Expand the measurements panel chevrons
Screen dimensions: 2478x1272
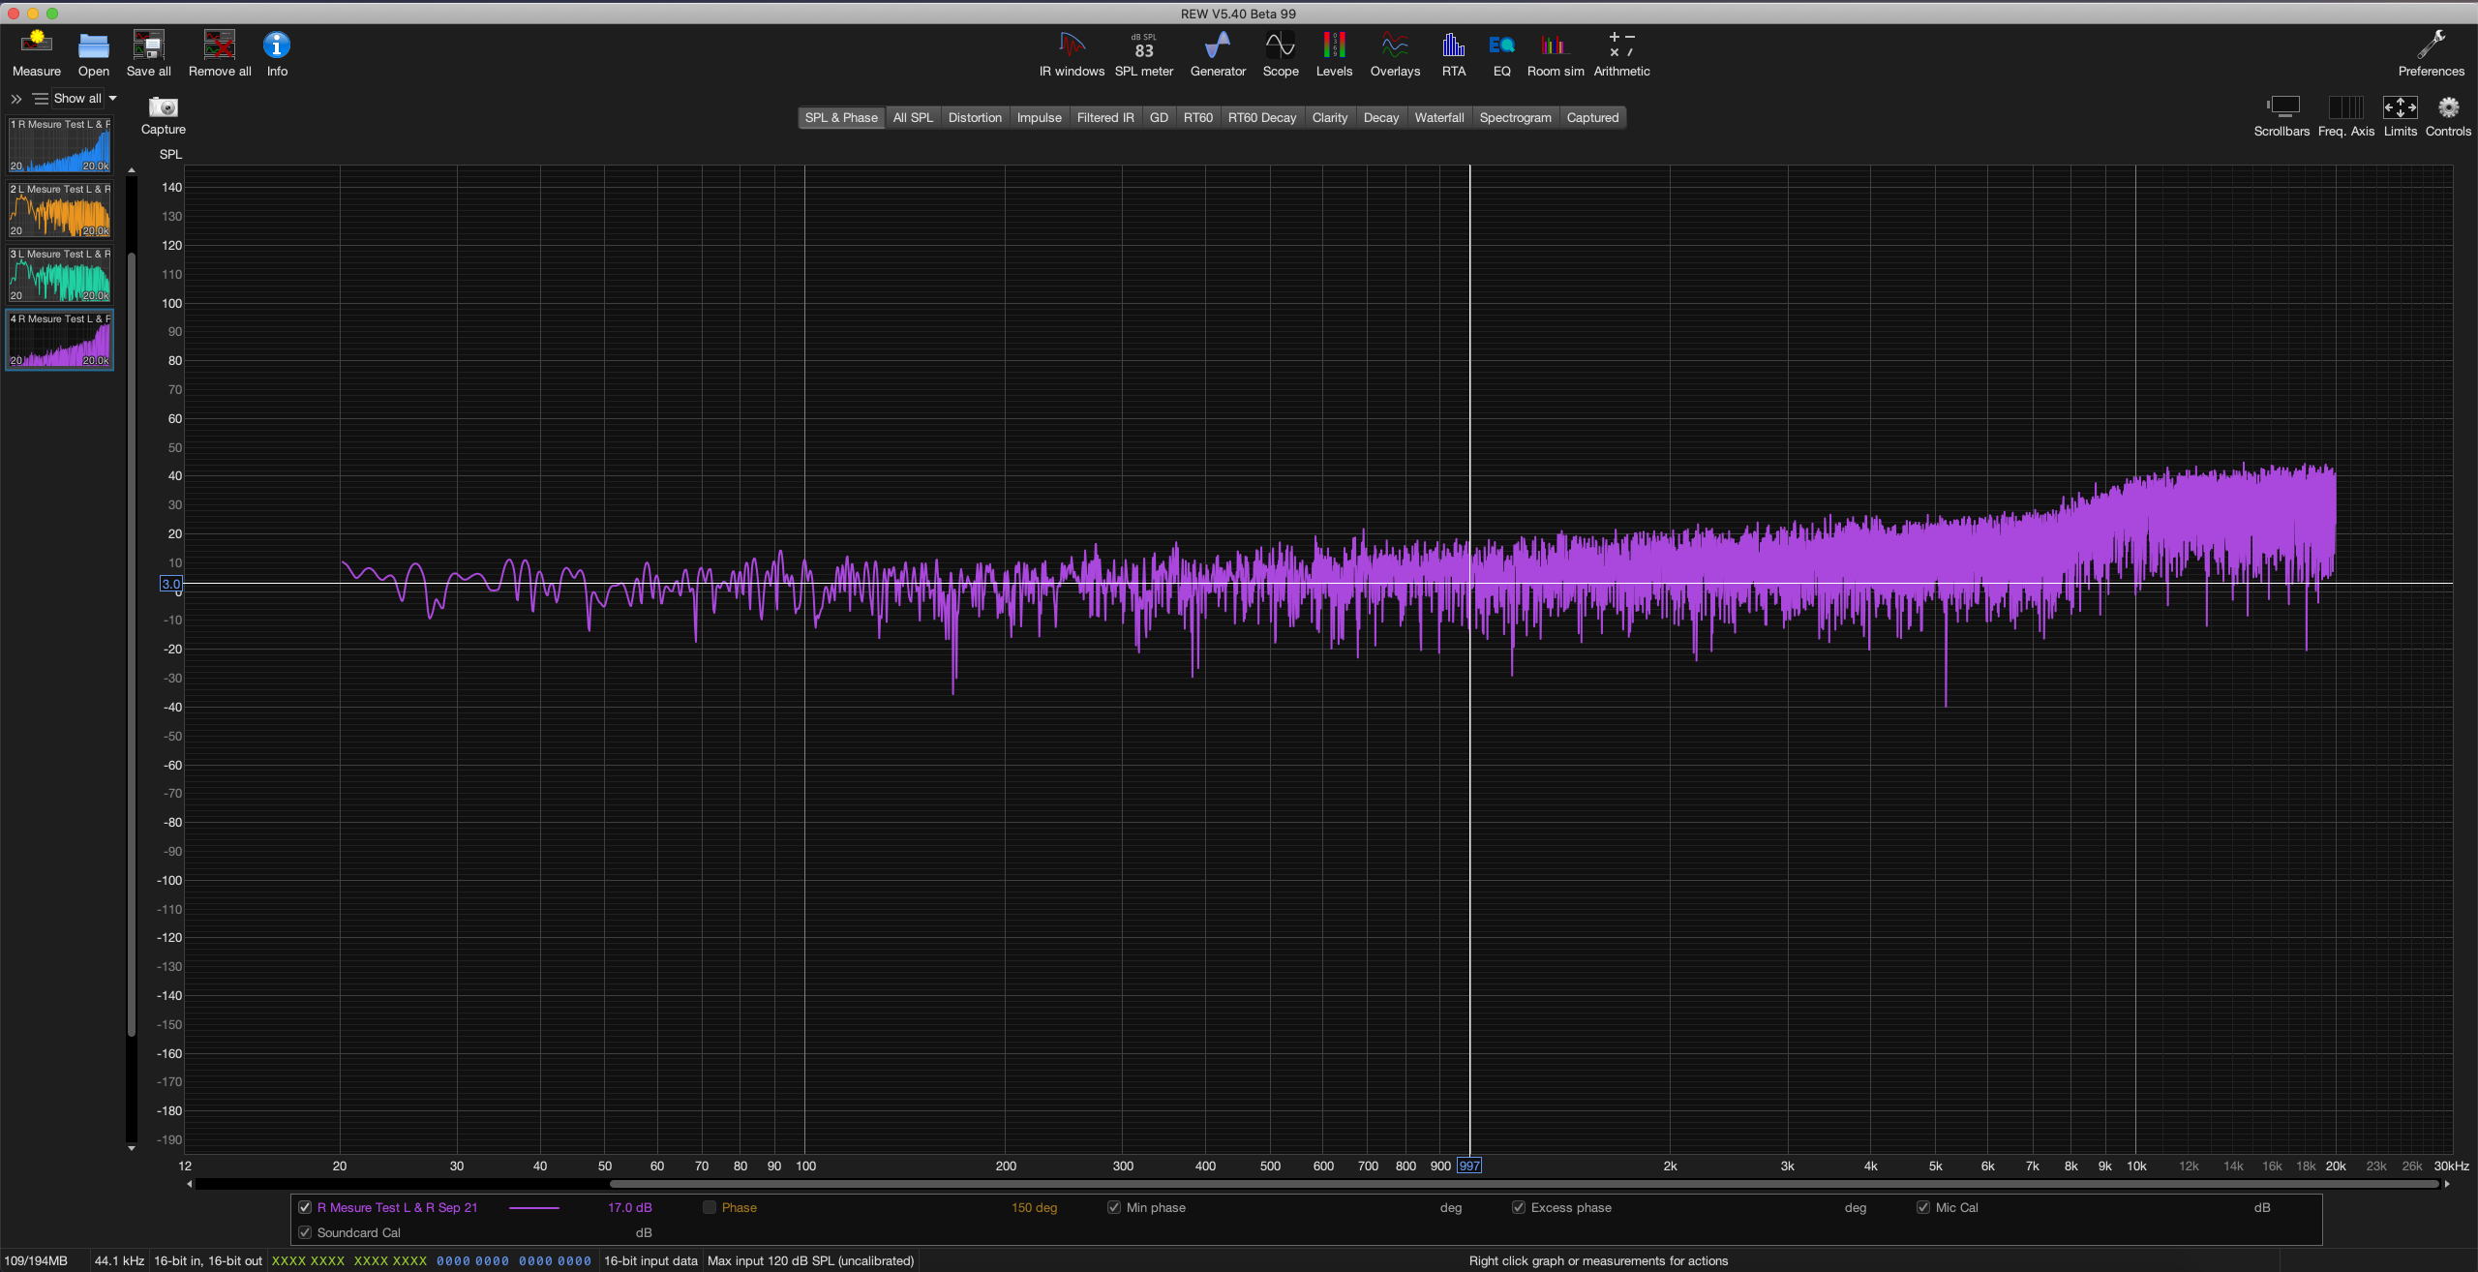[x=15, y=99]
